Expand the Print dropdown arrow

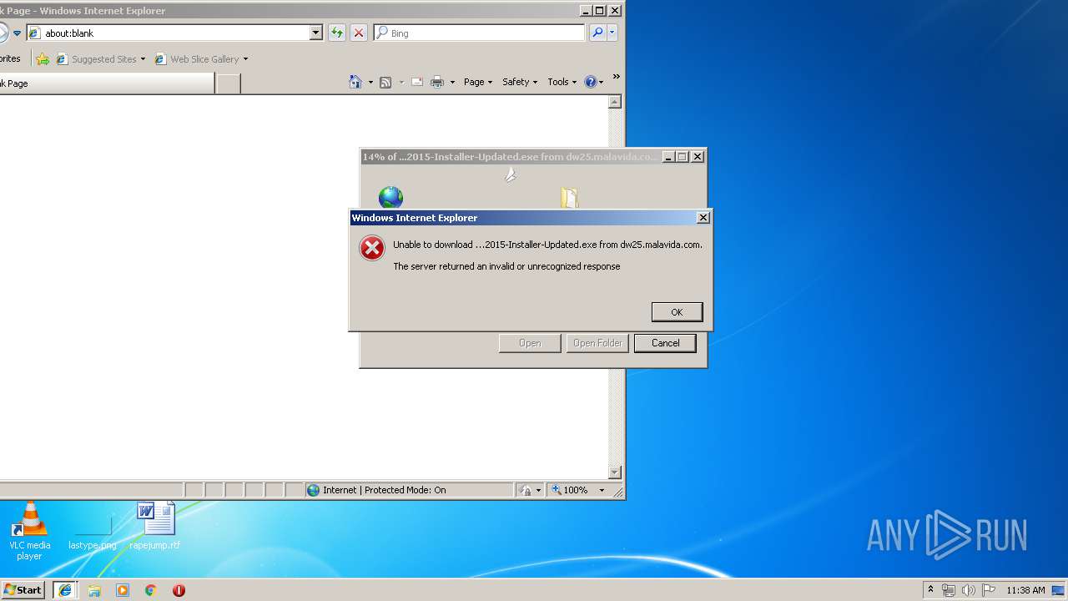[452, 82]
